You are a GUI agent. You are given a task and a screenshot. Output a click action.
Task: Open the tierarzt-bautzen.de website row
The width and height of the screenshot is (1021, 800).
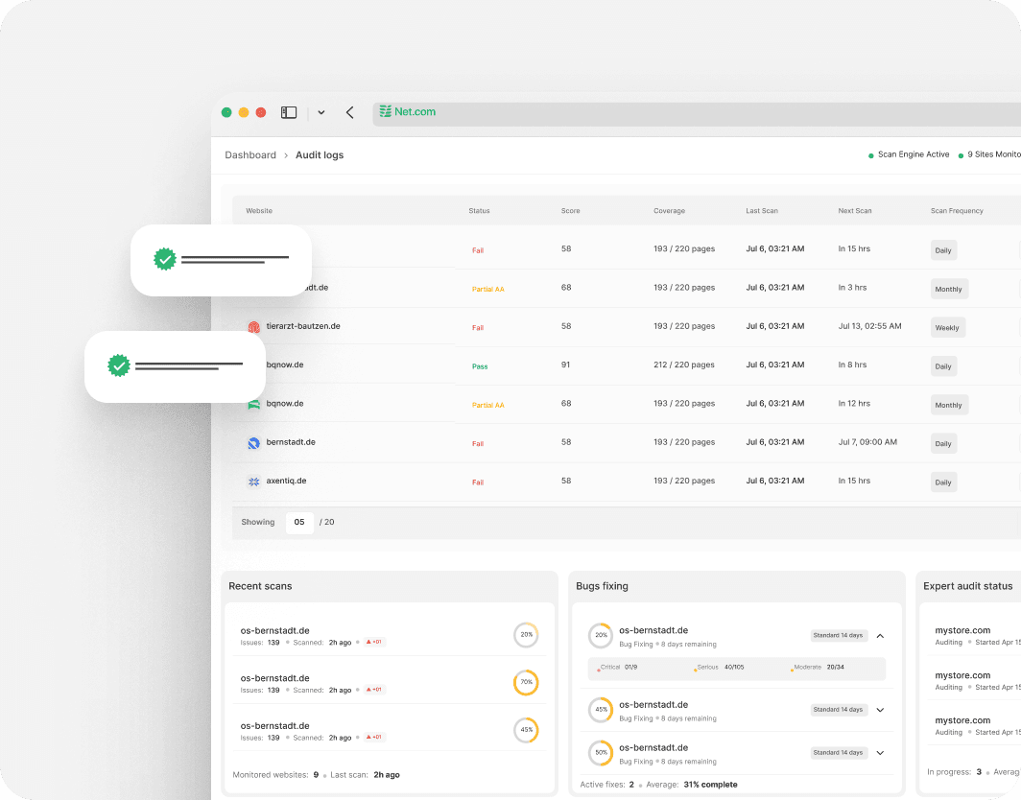[x=303, y=326]
